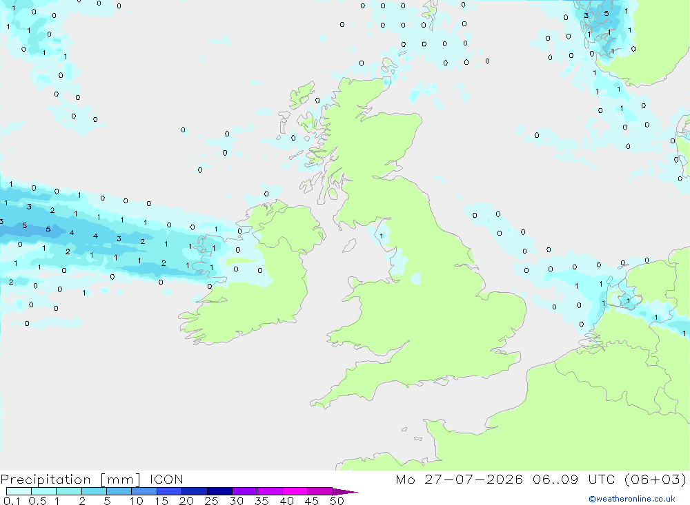The height and width of the screenshot is (505, 690).
Task: Click the "Precipitation [mm]" title text
Action: point(70,480)
